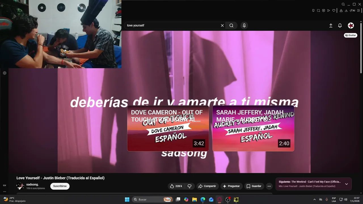Open the sidebar three-dots more menu
Image resolution: width=363 pixels, height=204 pixels.
(x=5, y=192)
